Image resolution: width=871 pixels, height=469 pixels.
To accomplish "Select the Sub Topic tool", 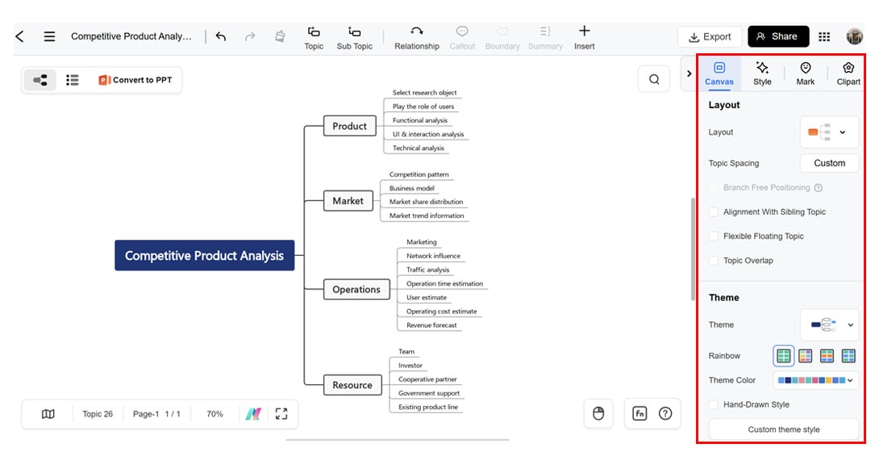I will [x=354, y=36].
